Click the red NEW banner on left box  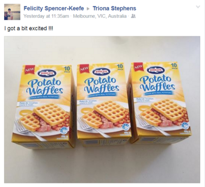pyautogui.click(x=30, y=70)
